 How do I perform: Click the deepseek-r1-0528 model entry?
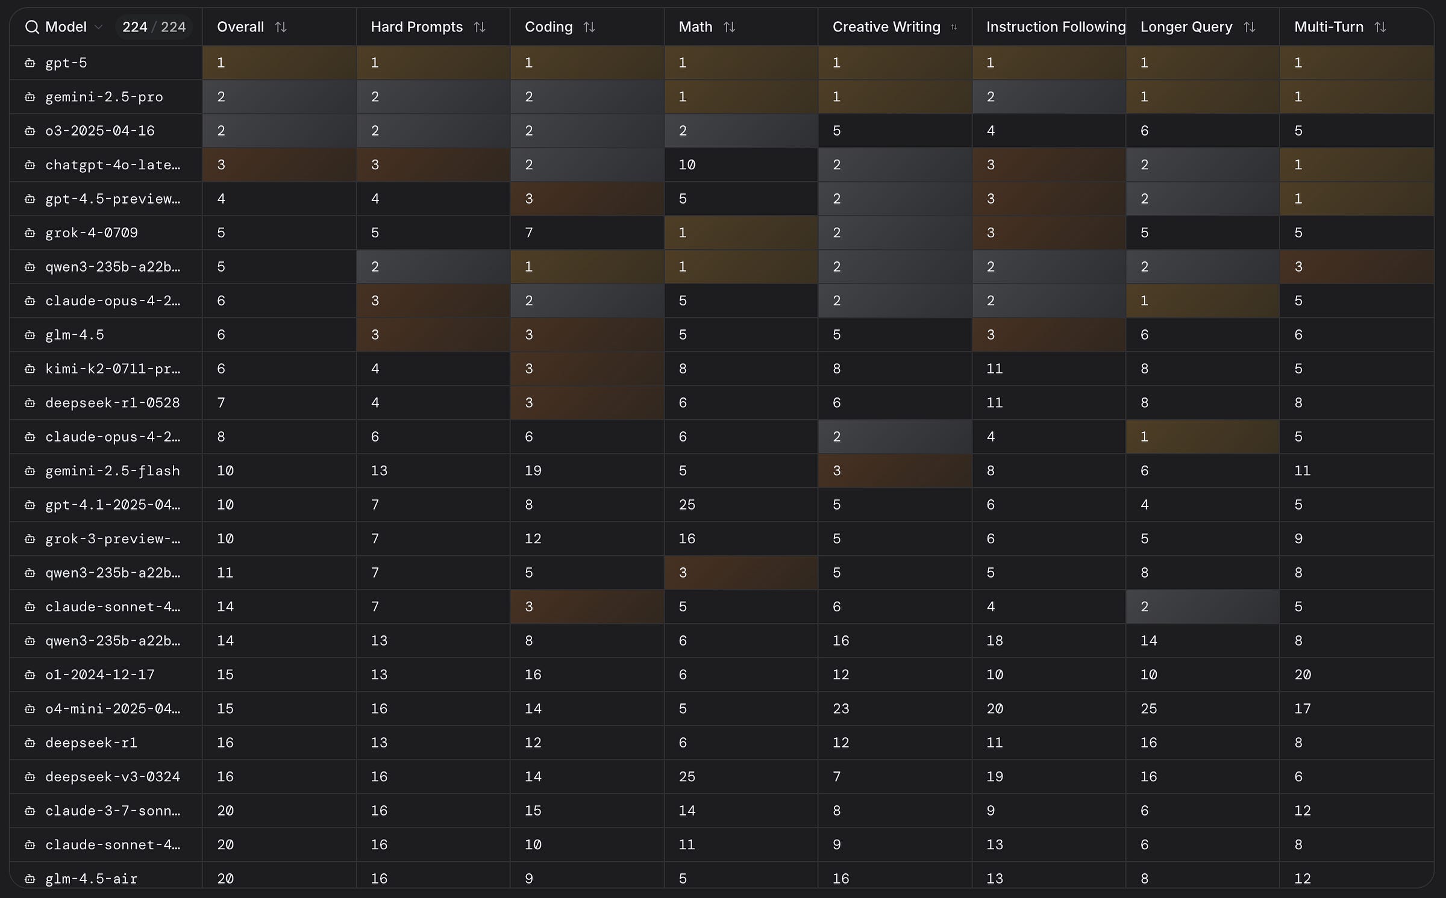(x=112, y=403)
